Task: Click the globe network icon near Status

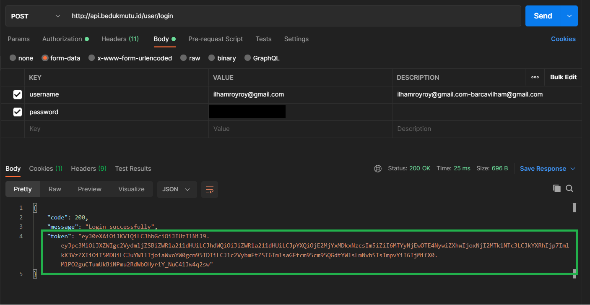Action: coord(378,169)
